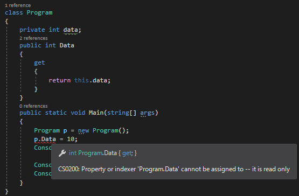Open the '0 references' CodeLens above Main
The width and height of the screenshot is (299, 196).
click(x=33, y=106)
